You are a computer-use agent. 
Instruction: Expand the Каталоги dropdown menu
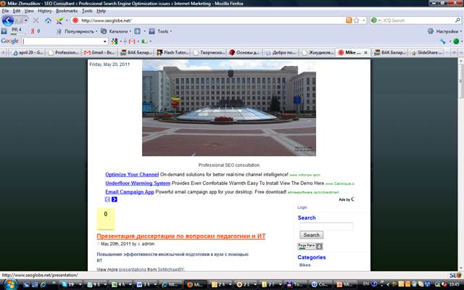(120, 31)
